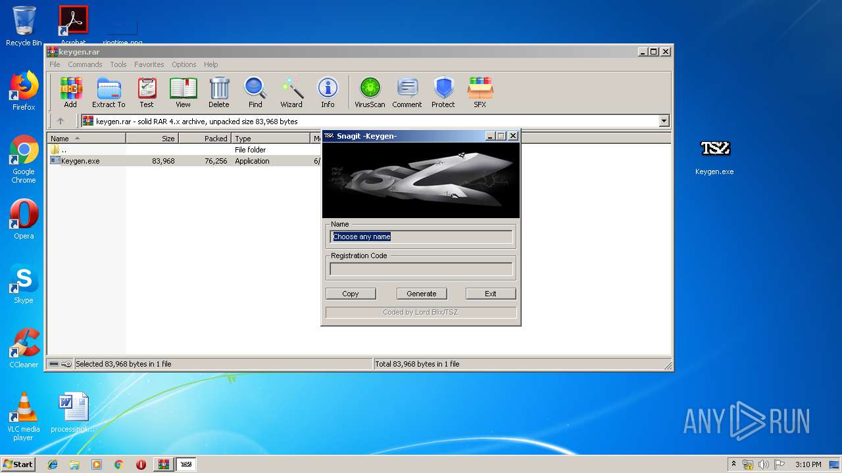The height and width of the screenshot is (473, 842).
Task: Select the Keygen.exe desktop icon
Action: tap(714, 156)
